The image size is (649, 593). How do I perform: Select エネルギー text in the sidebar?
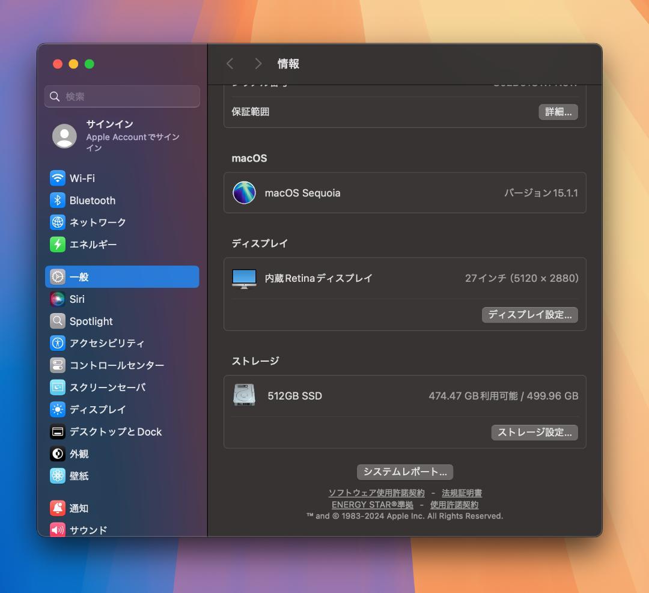pos(93,245)
